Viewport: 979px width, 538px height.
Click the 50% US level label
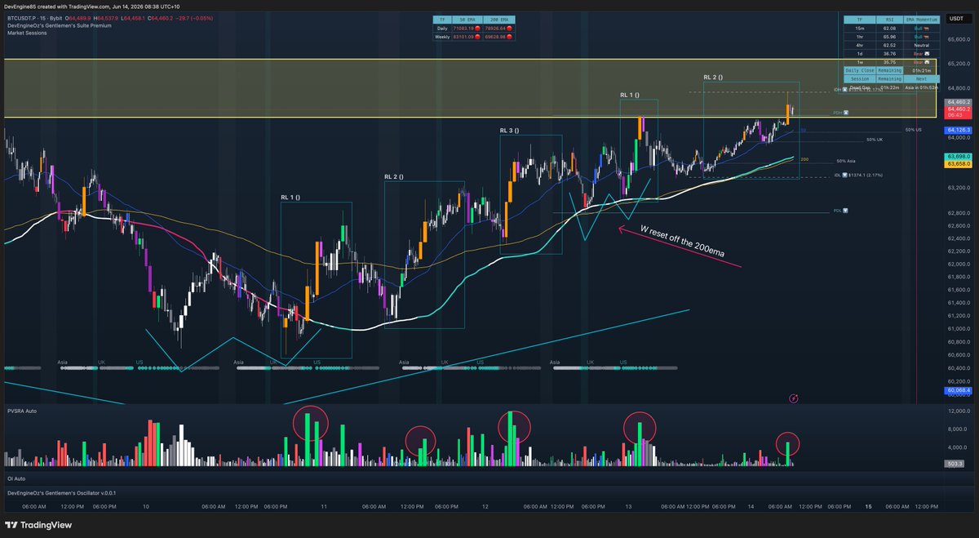(913, 130)
